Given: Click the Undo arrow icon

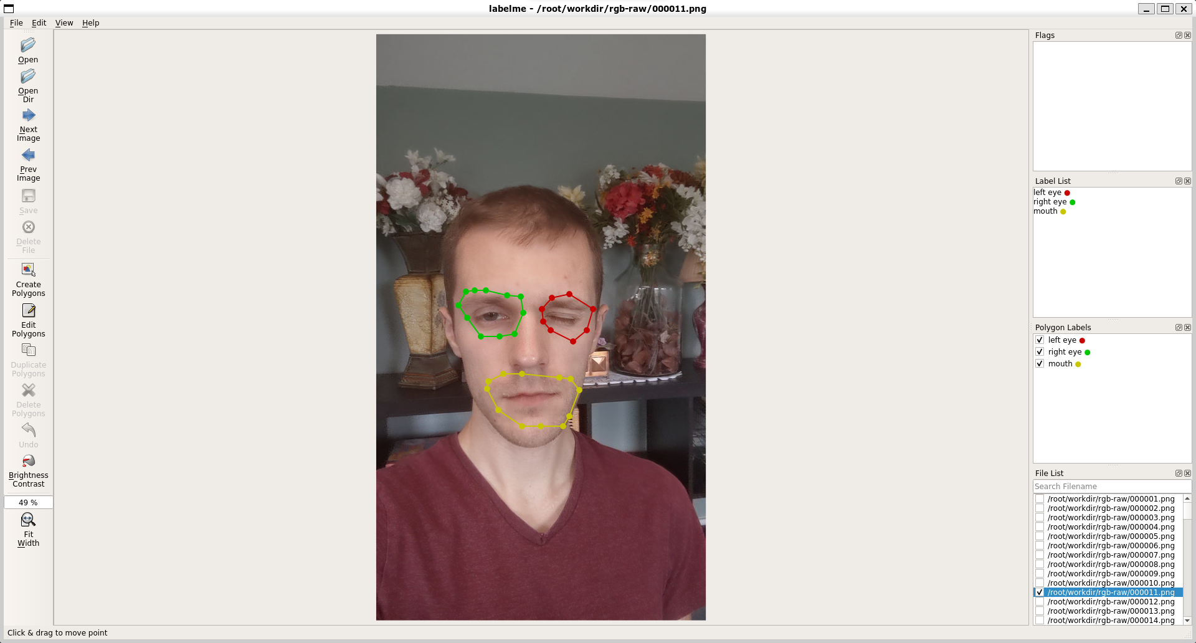Looking at the screenshot, I should coord(28,430).
